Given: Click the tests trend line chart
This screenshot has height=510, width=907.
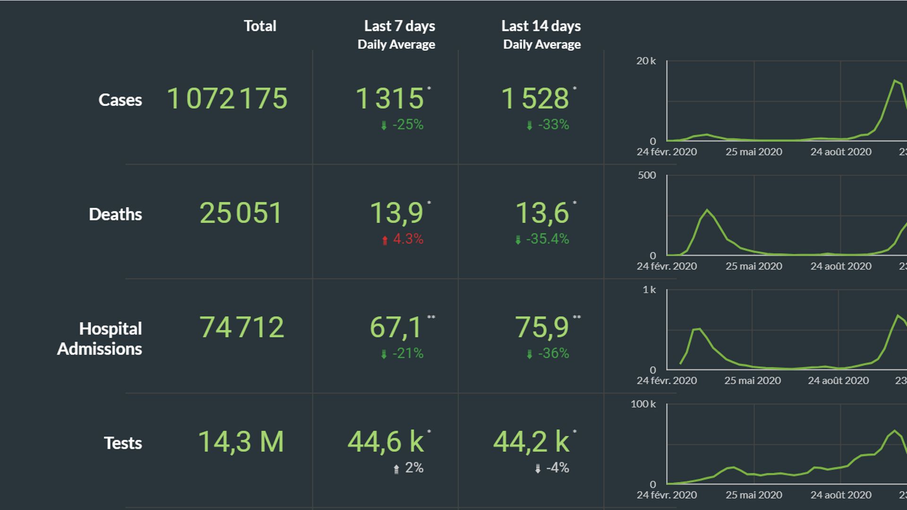Looking at the screenshot, I should coord(787,444).
